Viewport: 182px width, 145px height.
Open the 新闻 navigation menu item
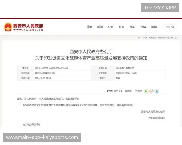click(x=100, y=27)
